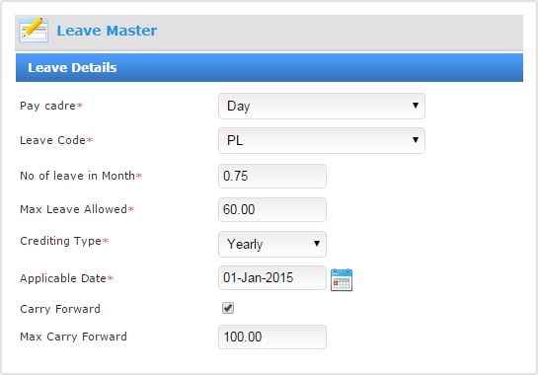Click the Max Carry Forward label

(73, 337)
